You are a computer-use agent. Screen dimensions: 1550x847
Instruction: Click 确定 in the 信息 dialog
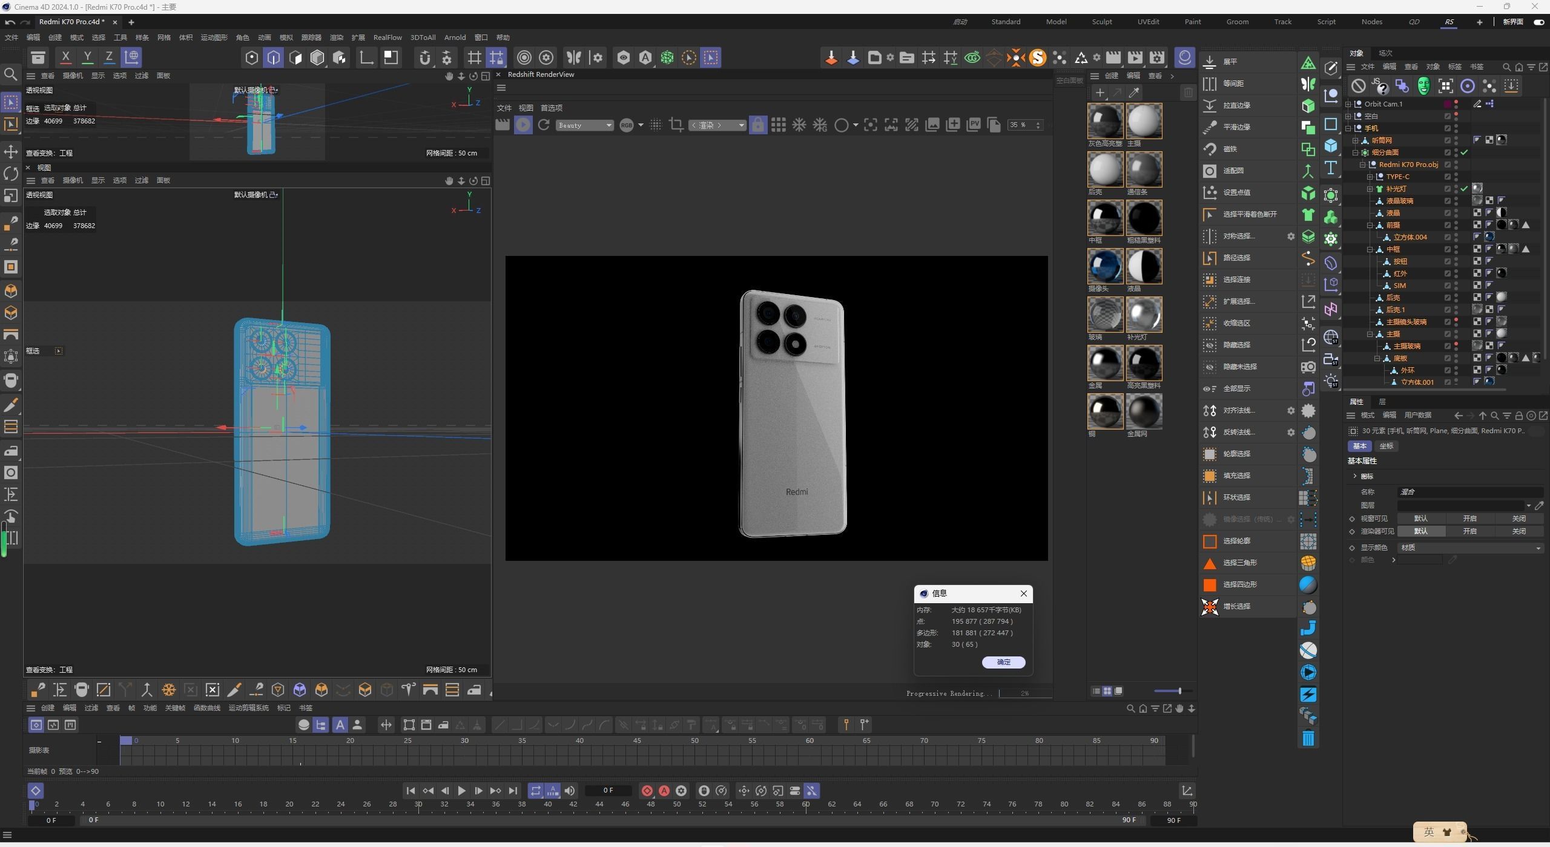coord(1003,662)
